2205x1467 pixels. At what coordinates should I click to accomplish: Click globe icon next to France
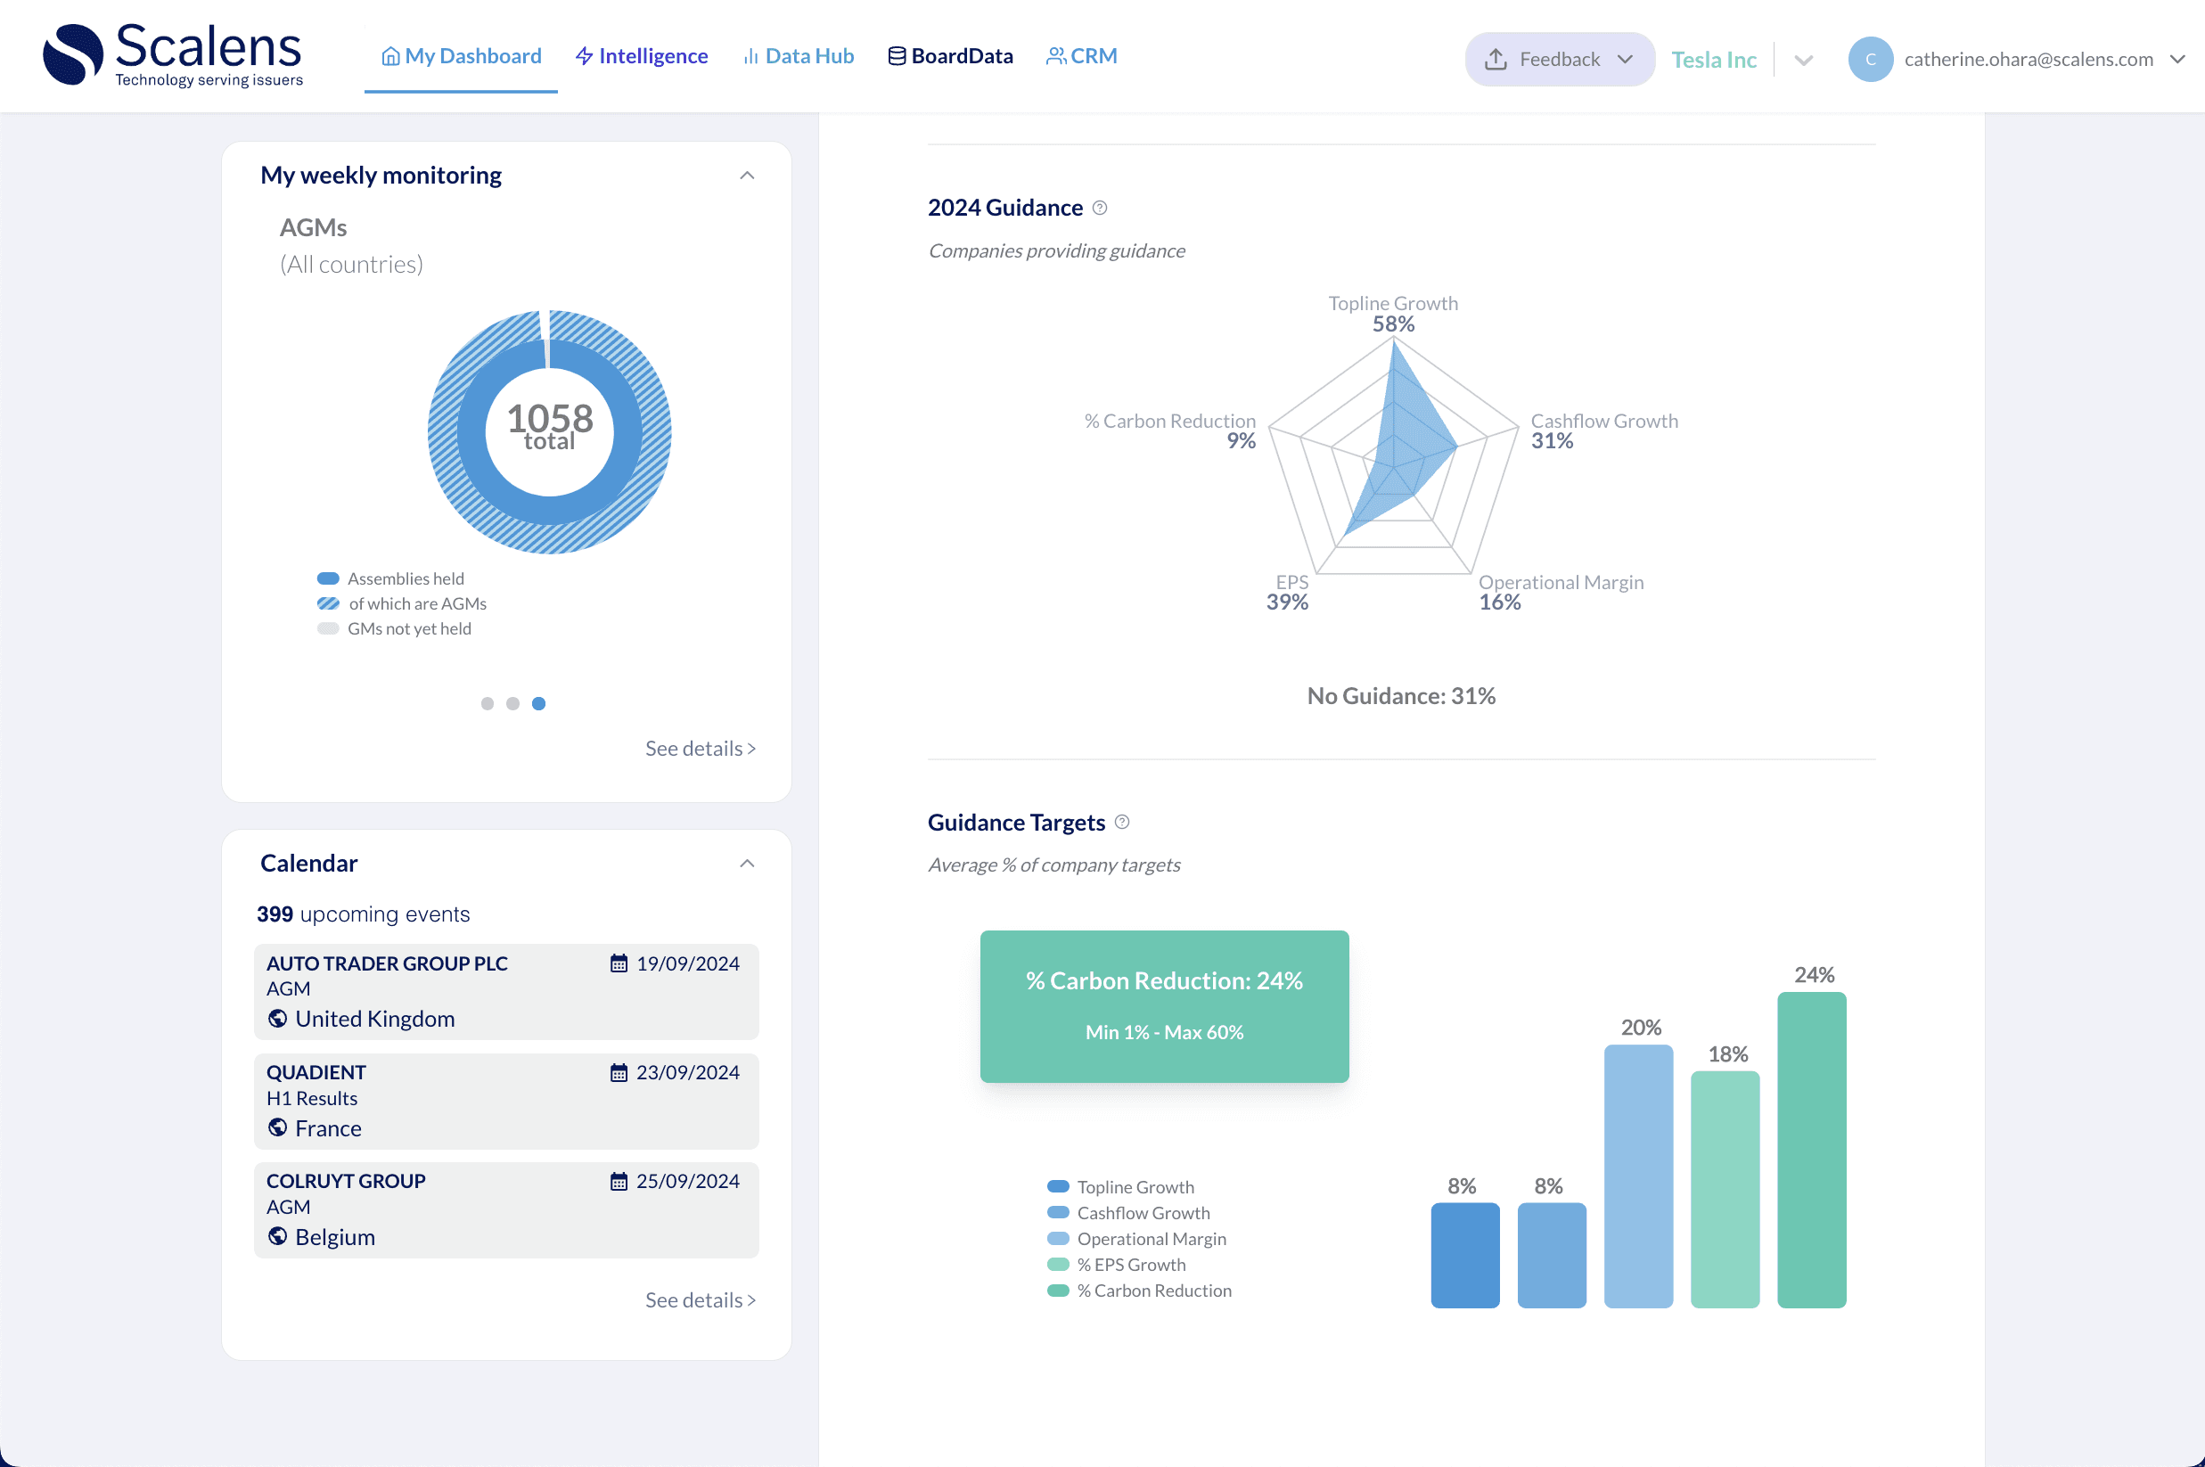tap(278, 1128)
